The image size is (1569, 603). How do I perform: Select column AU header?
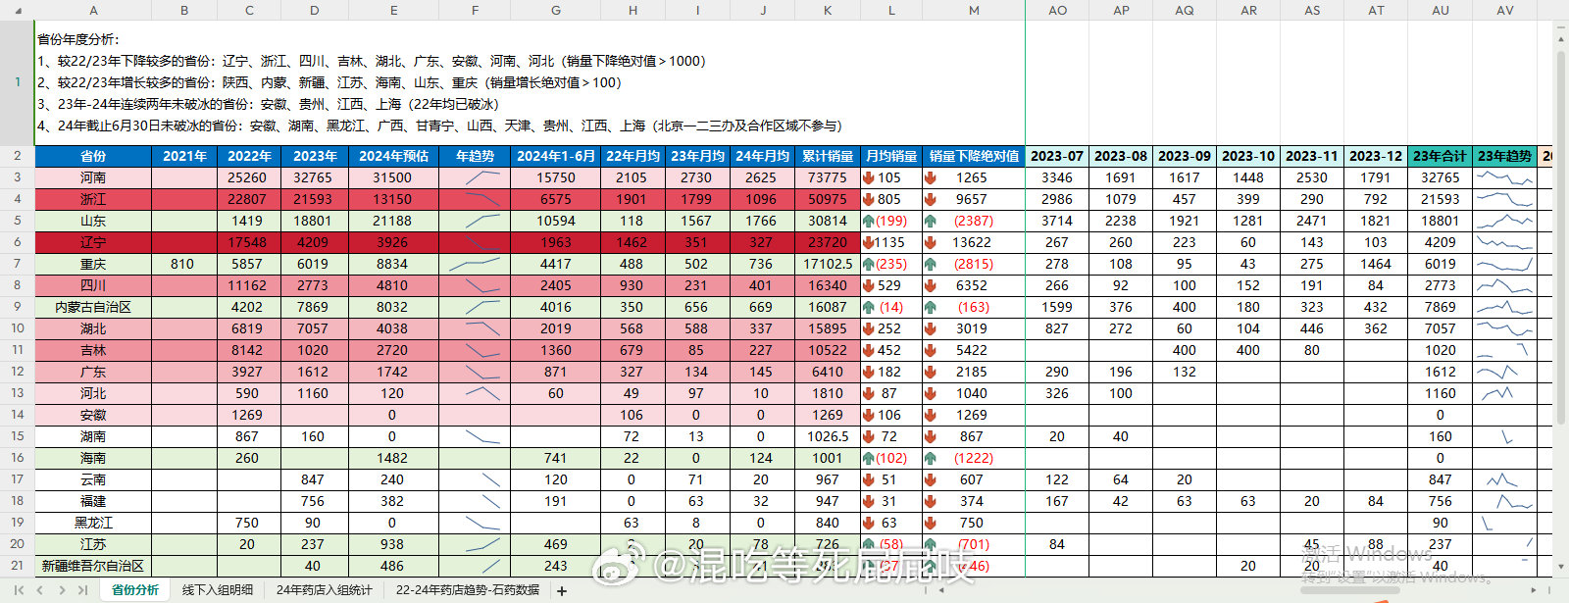pyautogui.click(x=1441, y=10)
